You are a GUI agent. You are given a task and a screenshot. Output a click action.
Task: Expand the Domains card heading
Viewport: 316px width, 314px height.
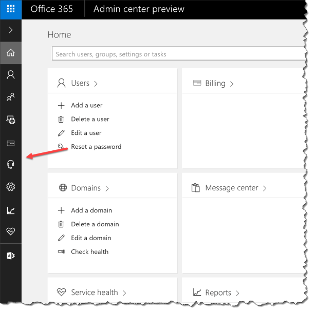click(85, 188)
